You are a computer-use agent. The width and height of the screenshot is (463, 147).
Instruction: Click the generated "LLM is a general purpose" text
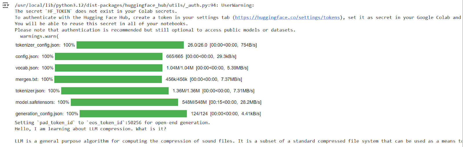tap(231, 141)
